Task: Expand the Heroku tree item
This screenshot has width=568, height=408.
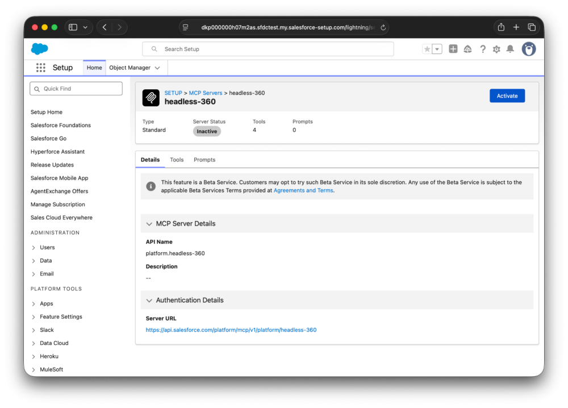Action: click(x=34, y=356)
